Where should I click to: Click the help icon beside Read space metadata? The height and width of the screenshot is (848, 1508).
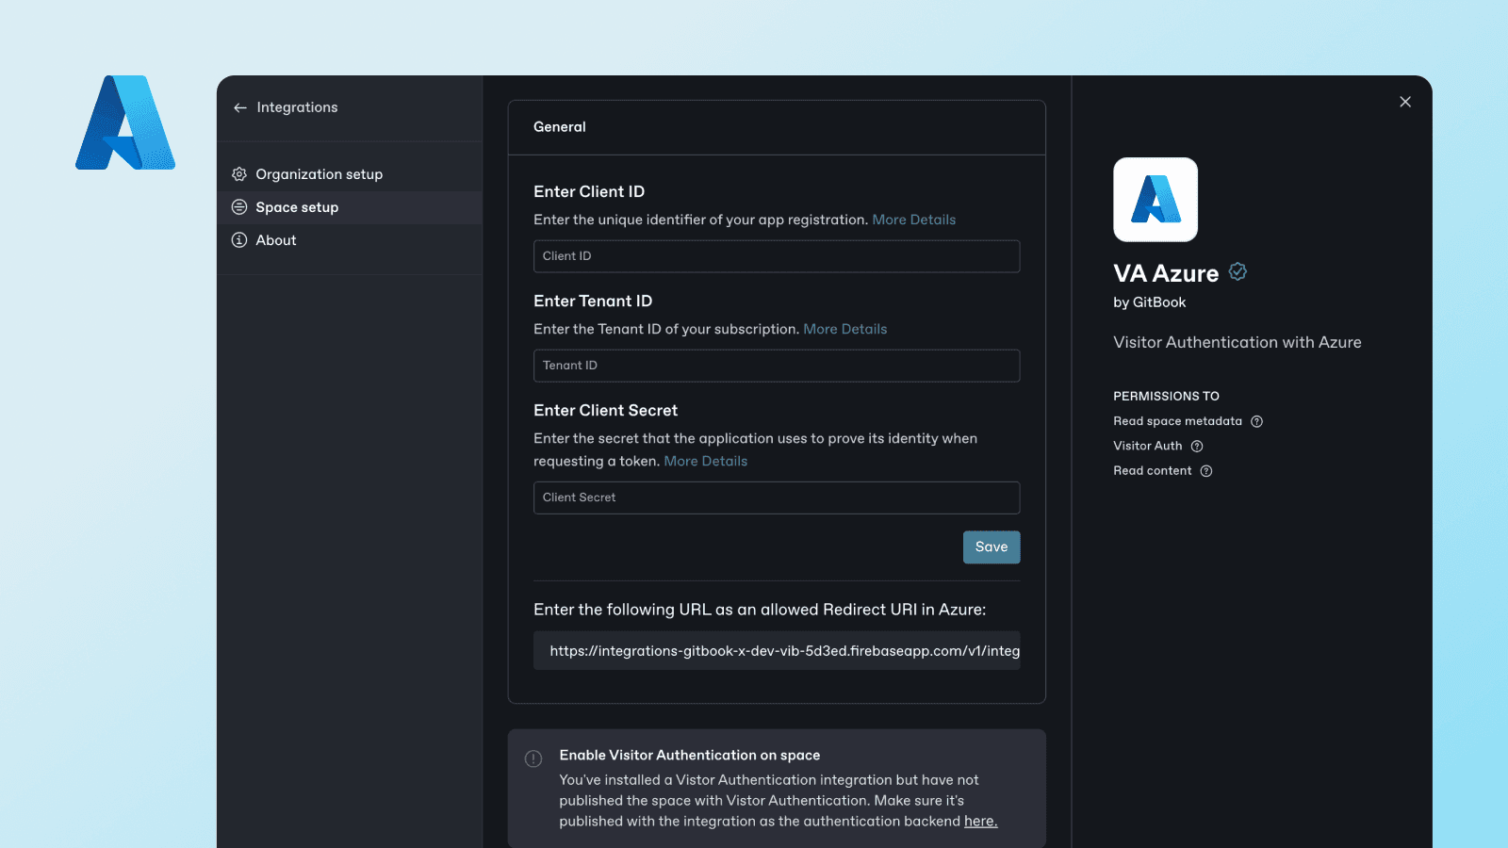point(1256,421)
